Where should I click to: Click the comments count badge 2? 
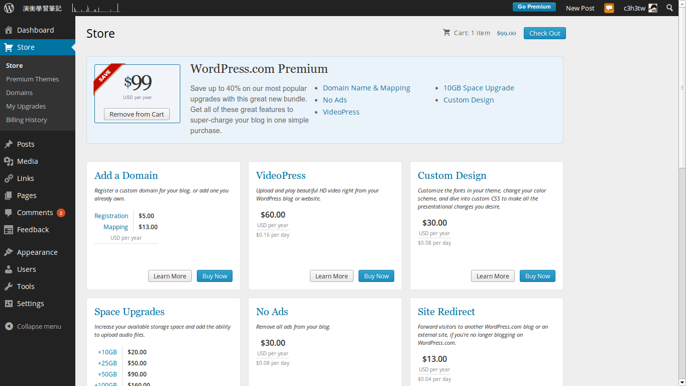coord(61,213)
